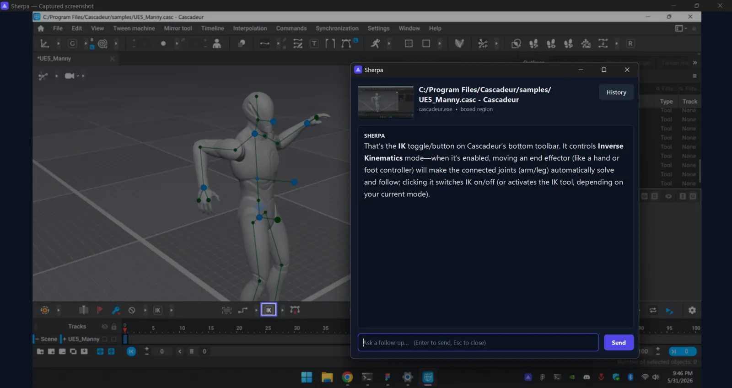The height and width of the screenshot is (388, 732).
Task: Click the dashed frame selection icon
Action: click(226, 310)
